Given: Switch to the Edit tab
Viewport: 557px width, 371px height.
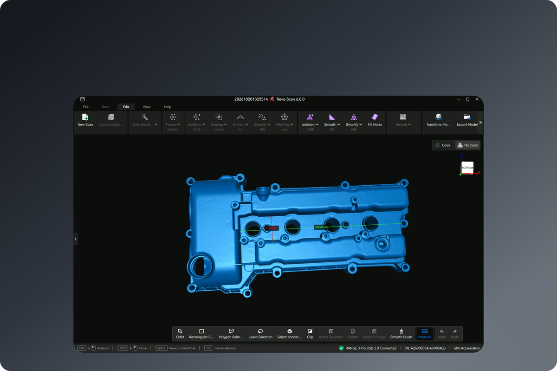Looking at the screenshot, I should click(126, 107).
